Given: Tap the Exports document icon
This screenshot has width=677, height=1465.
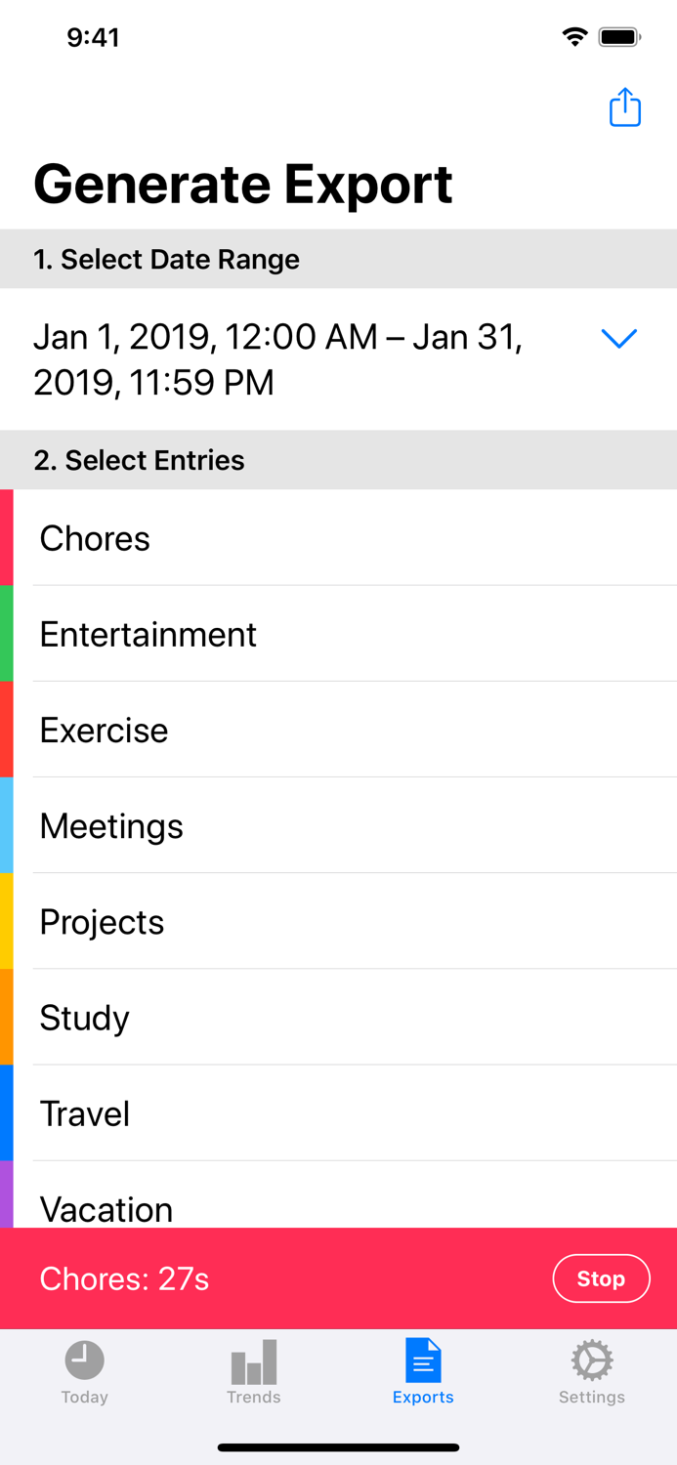Looking at the screenshot, I should (423, 1360).
